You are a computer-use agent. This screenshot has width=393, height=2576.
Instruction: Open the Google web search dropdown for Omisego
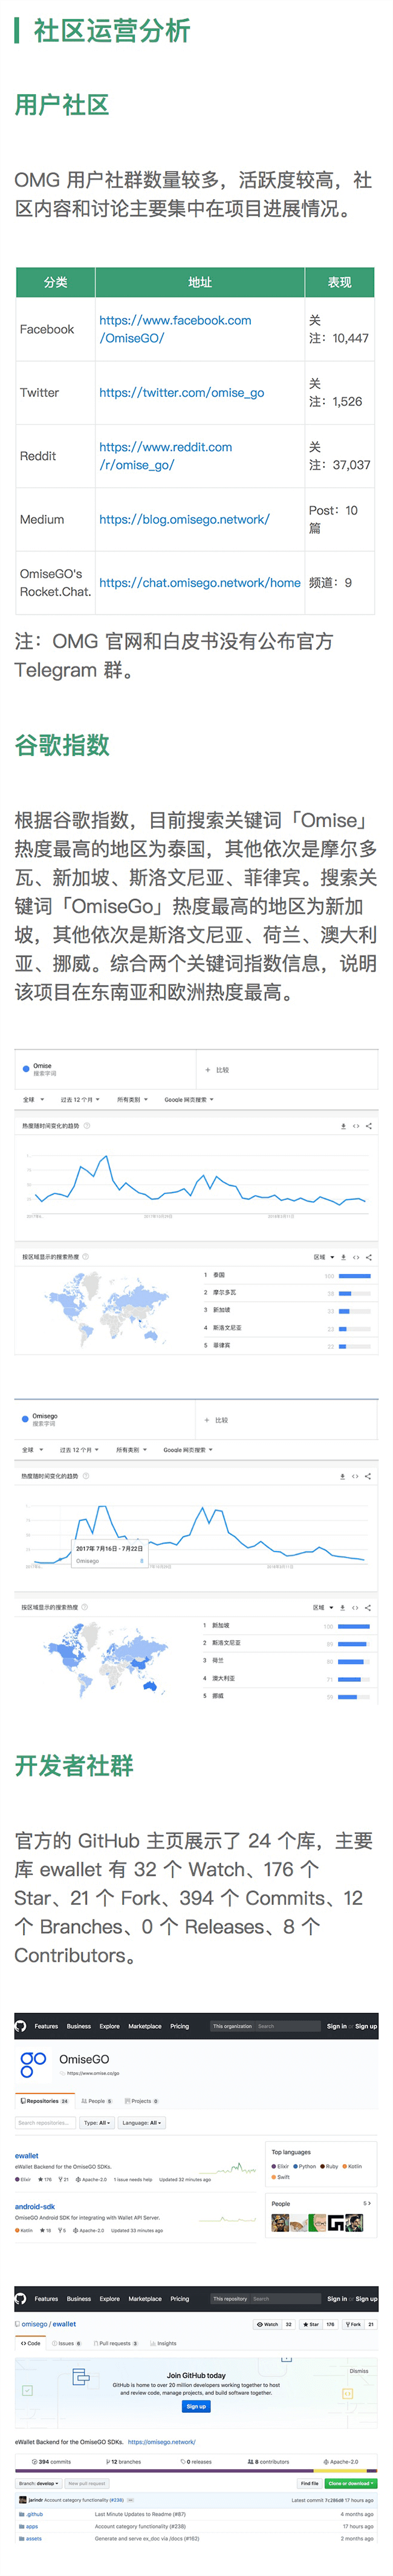tap(188, 1450)
